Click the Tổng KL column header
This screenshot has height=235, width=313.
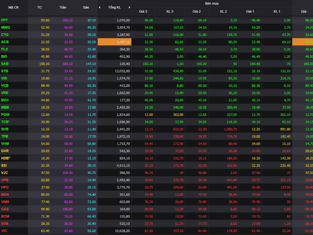coord(114,7)
